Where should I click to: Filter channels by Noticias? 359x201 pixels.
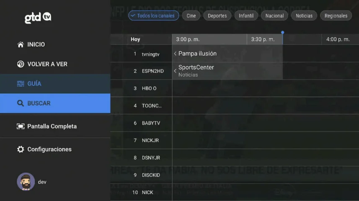tap(304, 15)
